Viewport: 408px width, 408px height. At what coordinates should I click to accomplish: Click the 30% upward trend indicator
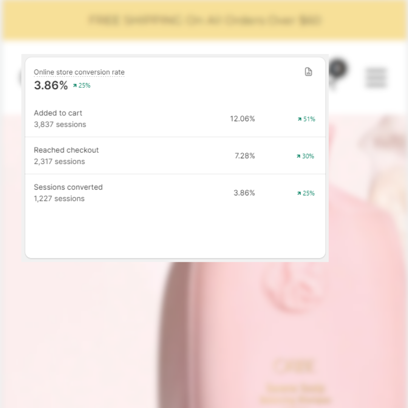(x=305, y=156)
